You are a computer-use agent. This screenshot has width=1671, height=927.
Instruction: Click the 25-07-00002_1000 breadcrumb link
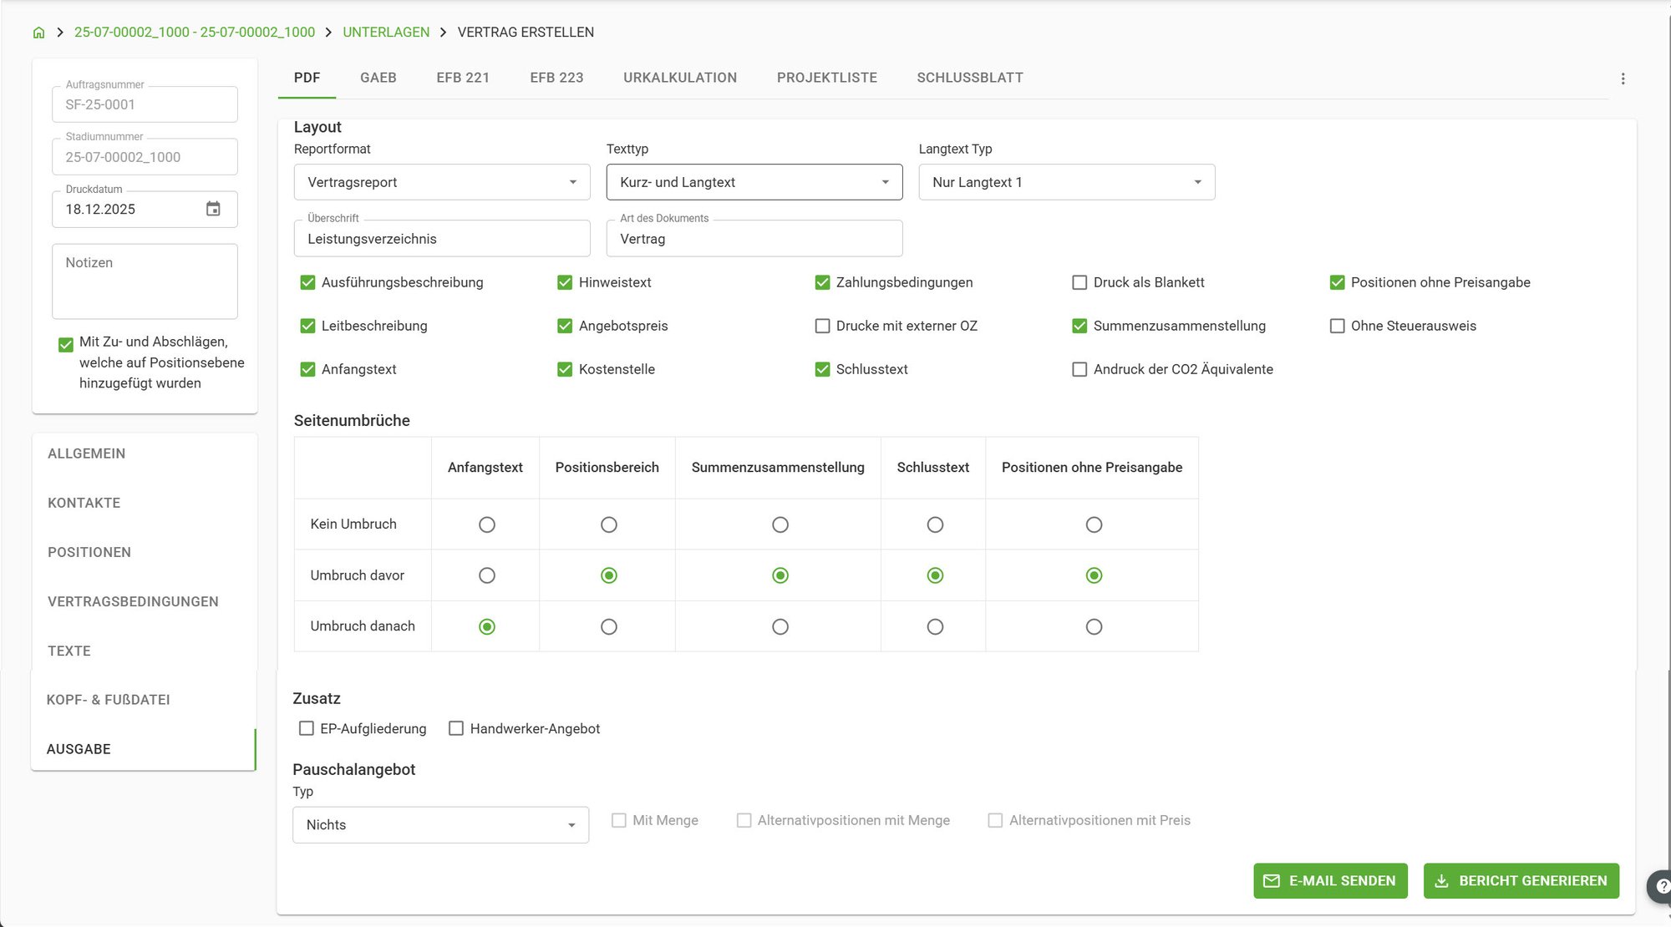[x=194, y=33]
